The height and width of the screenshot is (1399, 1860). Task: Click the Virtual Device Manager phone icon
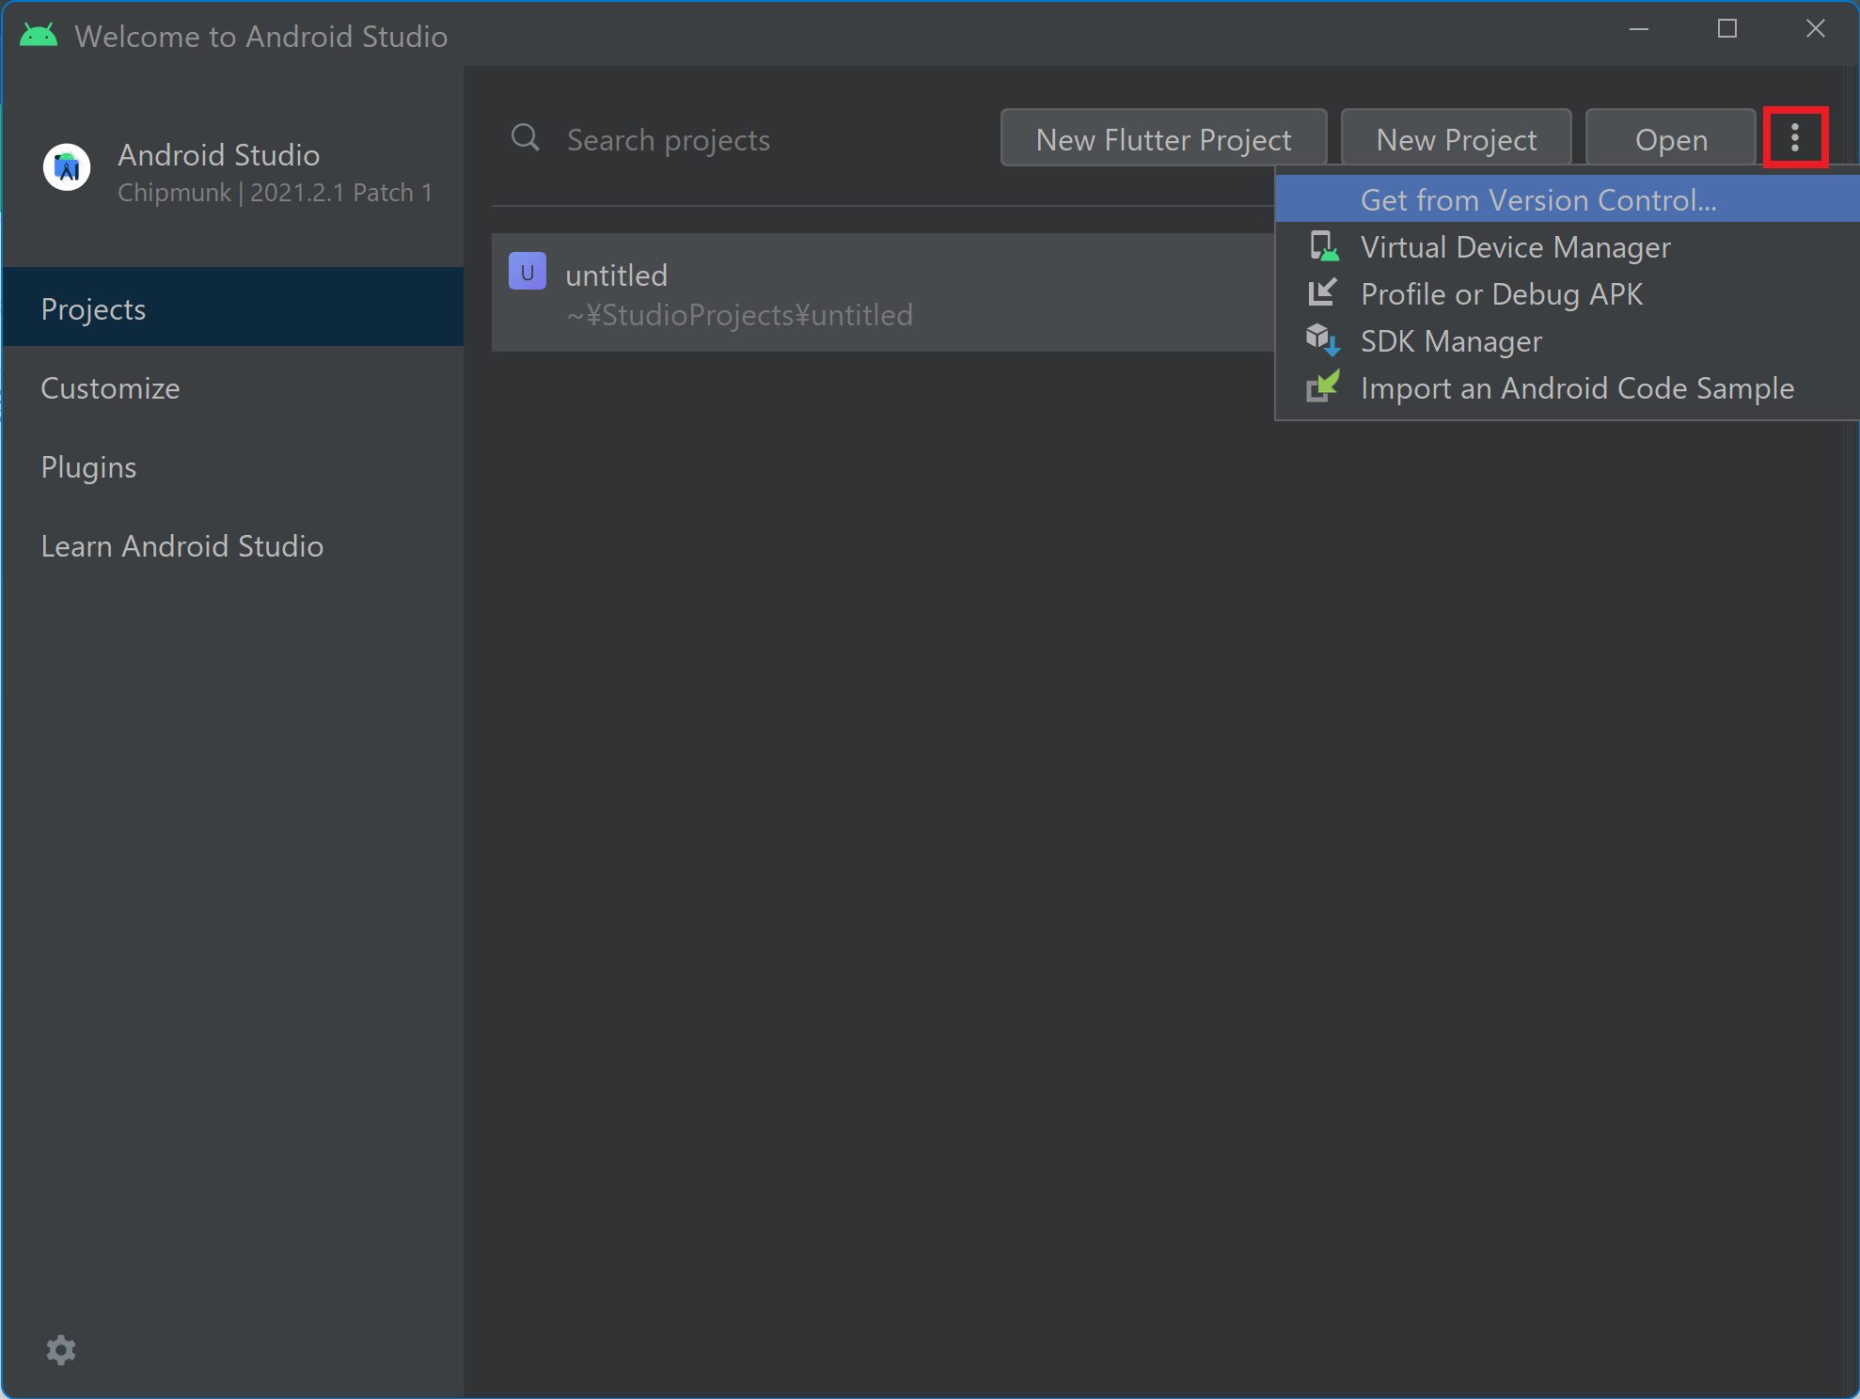[1323, 246]
